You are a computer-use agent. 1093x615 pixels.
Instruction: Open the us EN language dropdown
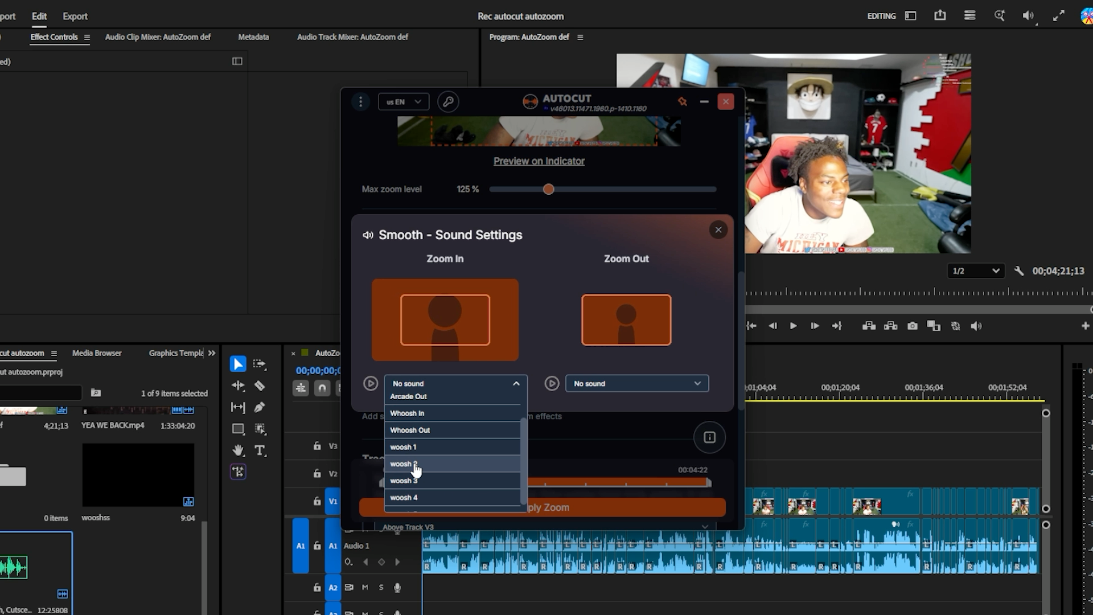coord(404,102)
